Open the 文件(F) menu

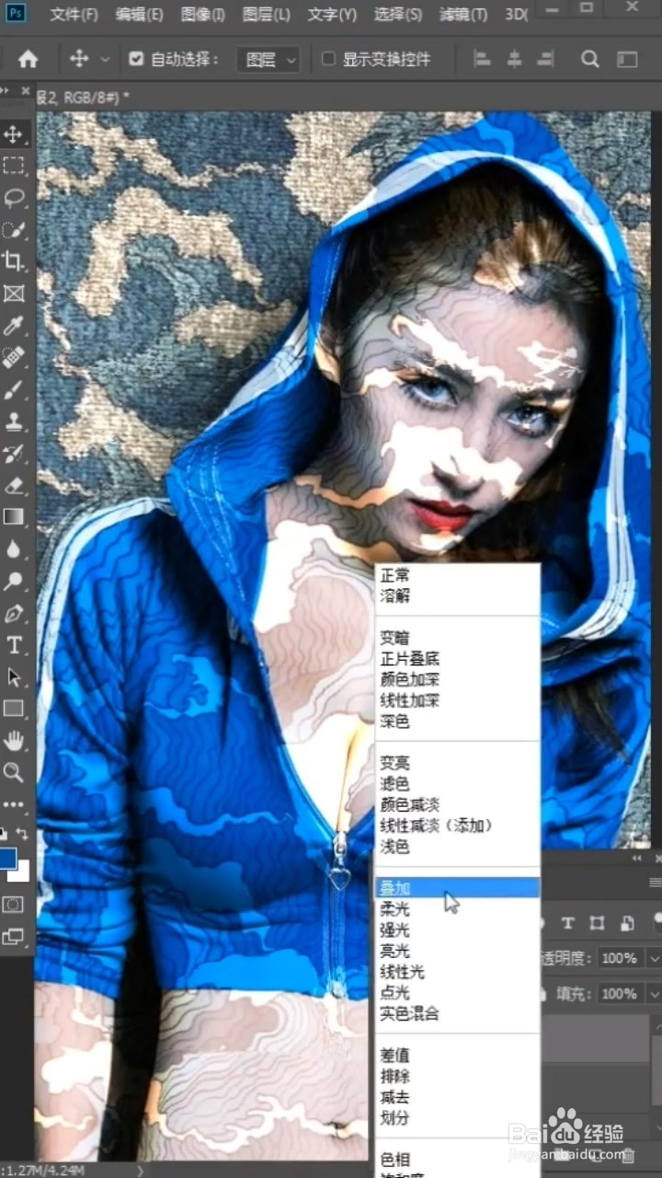tap(74, 15)
